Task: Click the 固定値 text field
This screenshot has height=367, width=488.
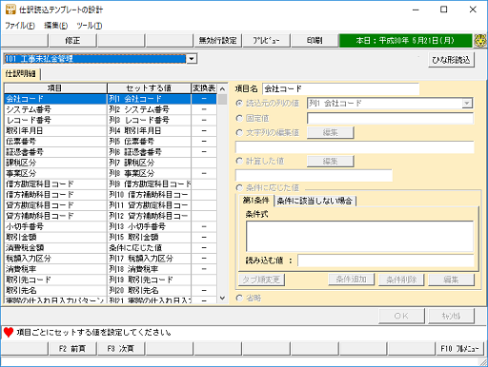Action: click(390, 118)
